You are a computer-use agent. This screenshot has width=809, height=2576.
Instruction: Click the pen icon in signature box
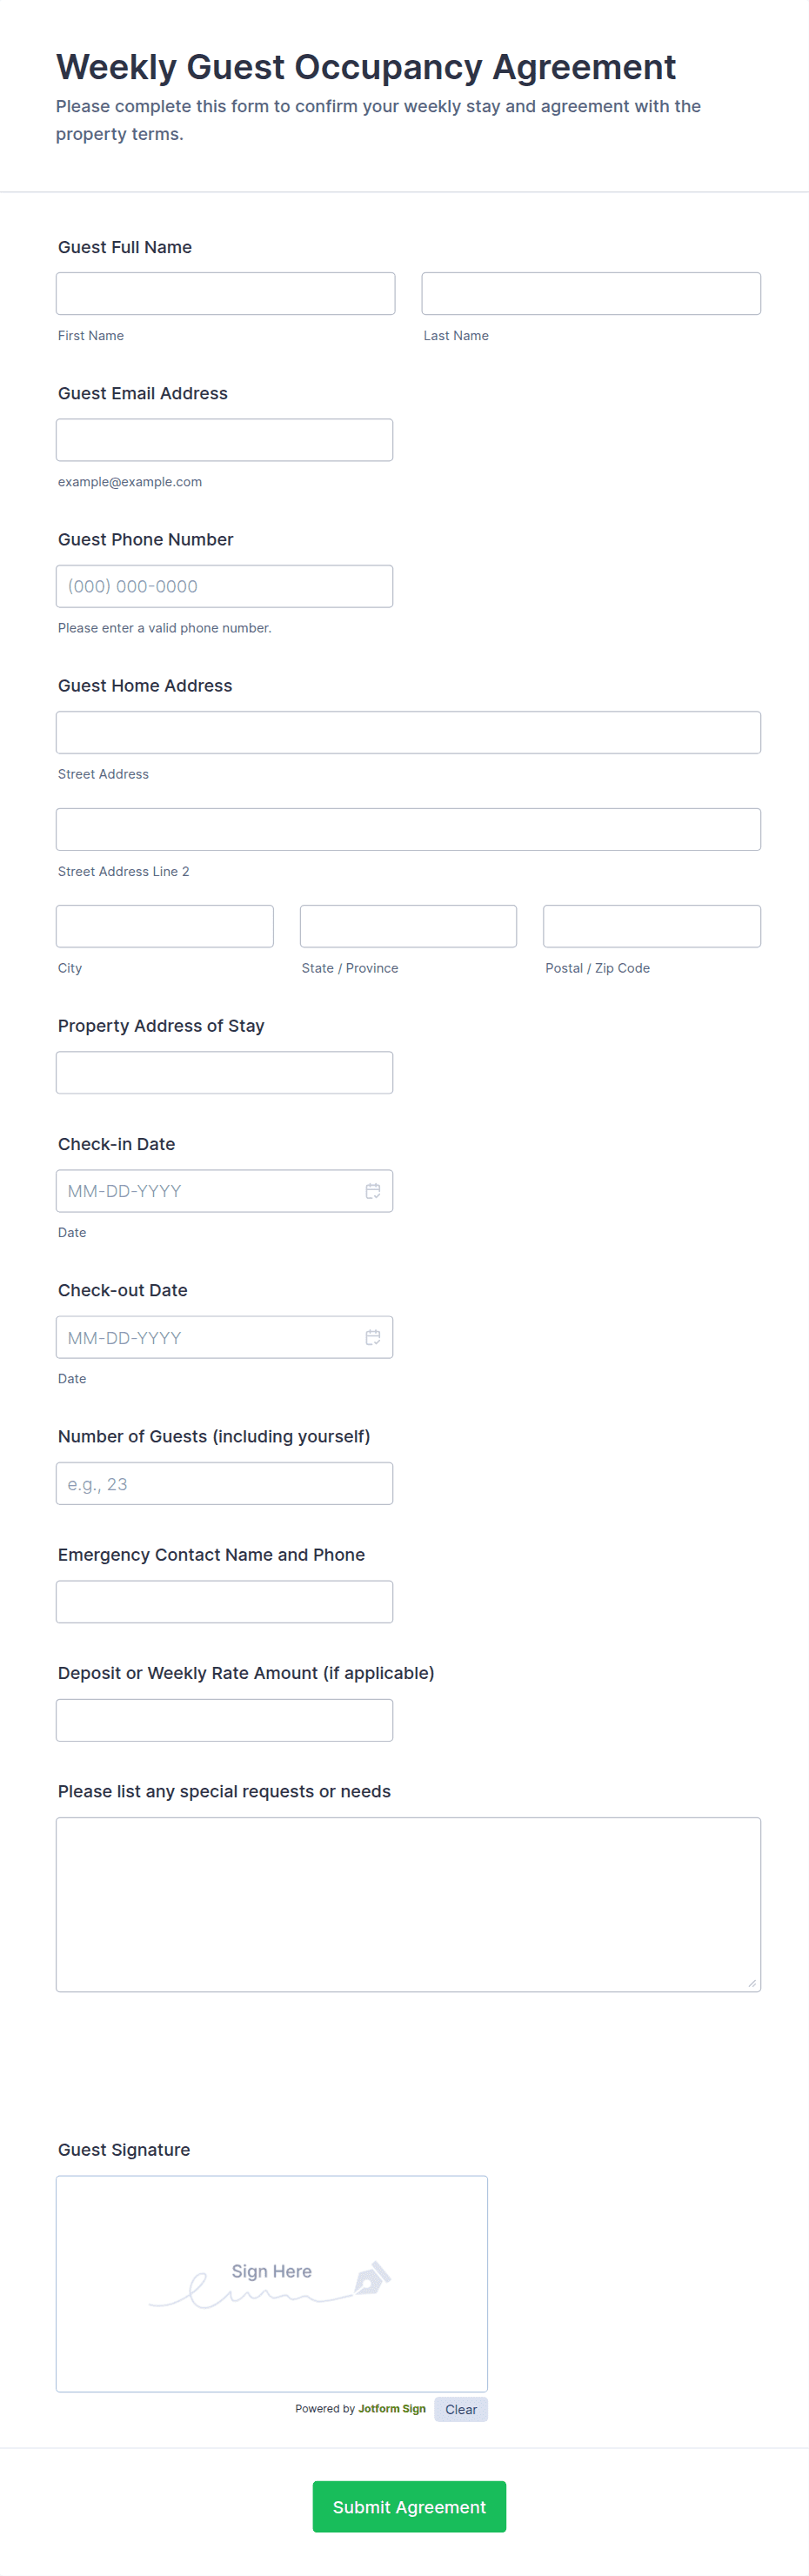(x=372, y=2279)
